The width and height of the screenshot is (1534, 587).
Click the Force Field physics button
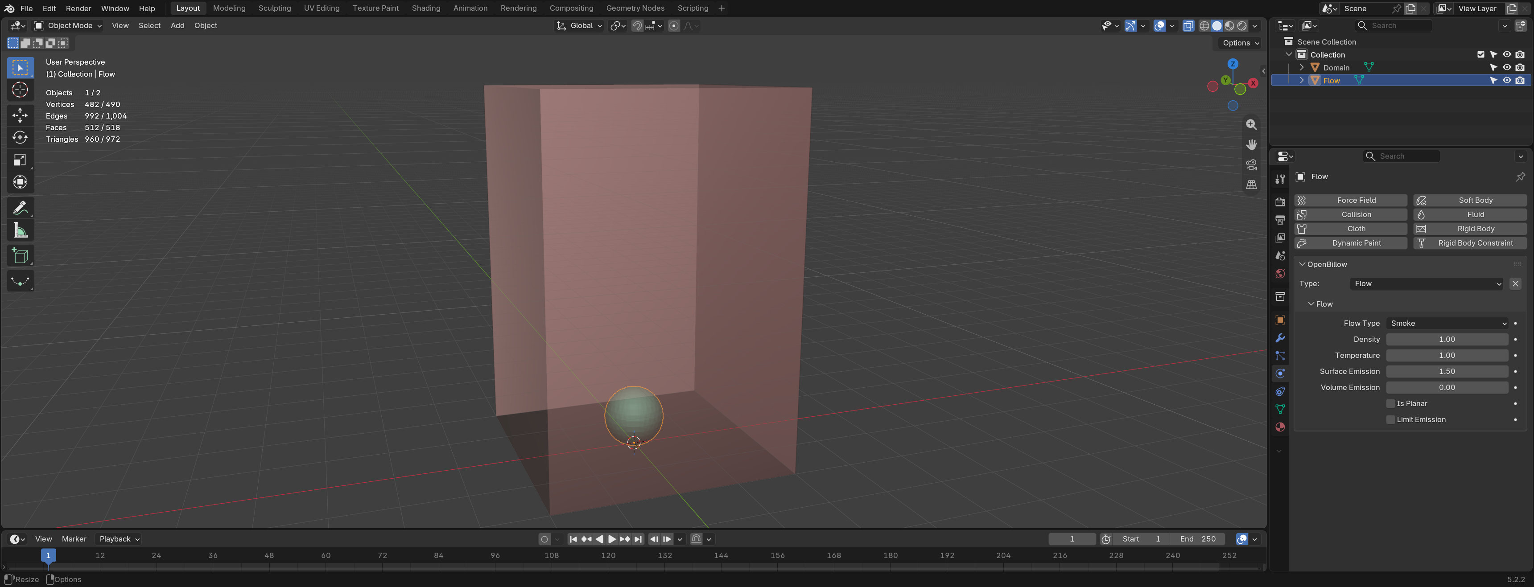point(1351,200)
